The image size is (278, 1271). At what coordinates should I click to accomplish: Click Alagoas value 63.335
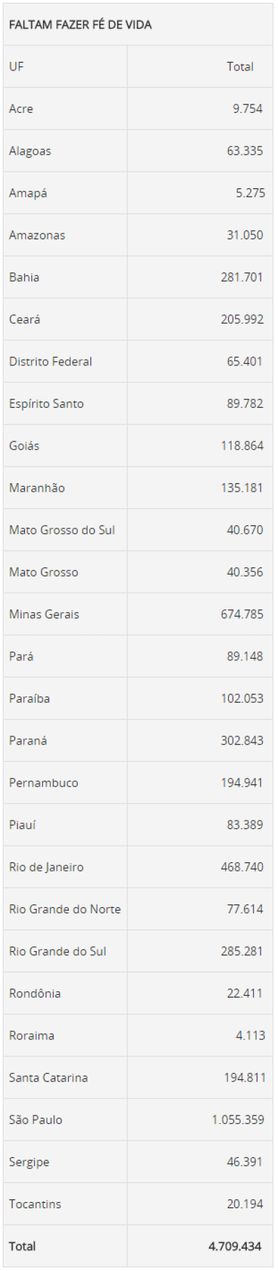pyautogui.click(x=245, y=151)
